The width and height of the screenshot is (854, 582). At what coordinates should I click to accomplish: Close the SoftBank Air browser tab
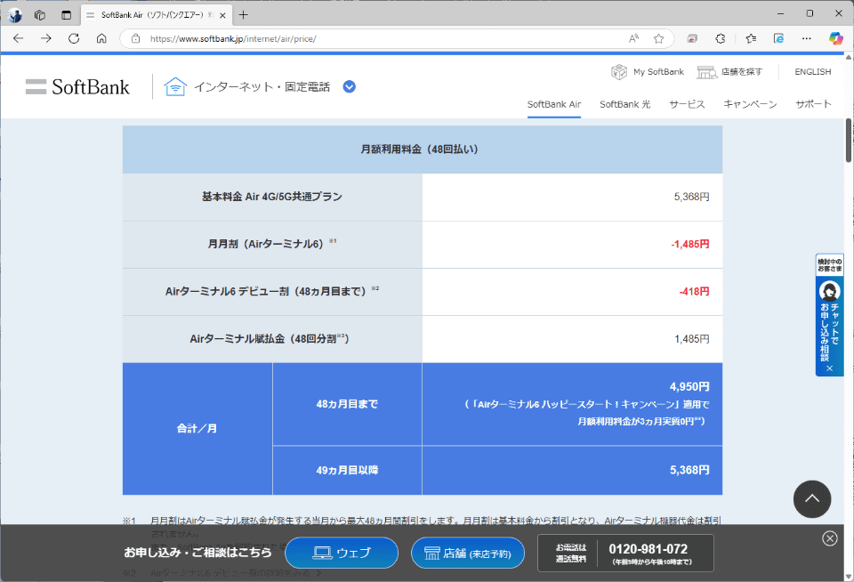pos(222,15)
